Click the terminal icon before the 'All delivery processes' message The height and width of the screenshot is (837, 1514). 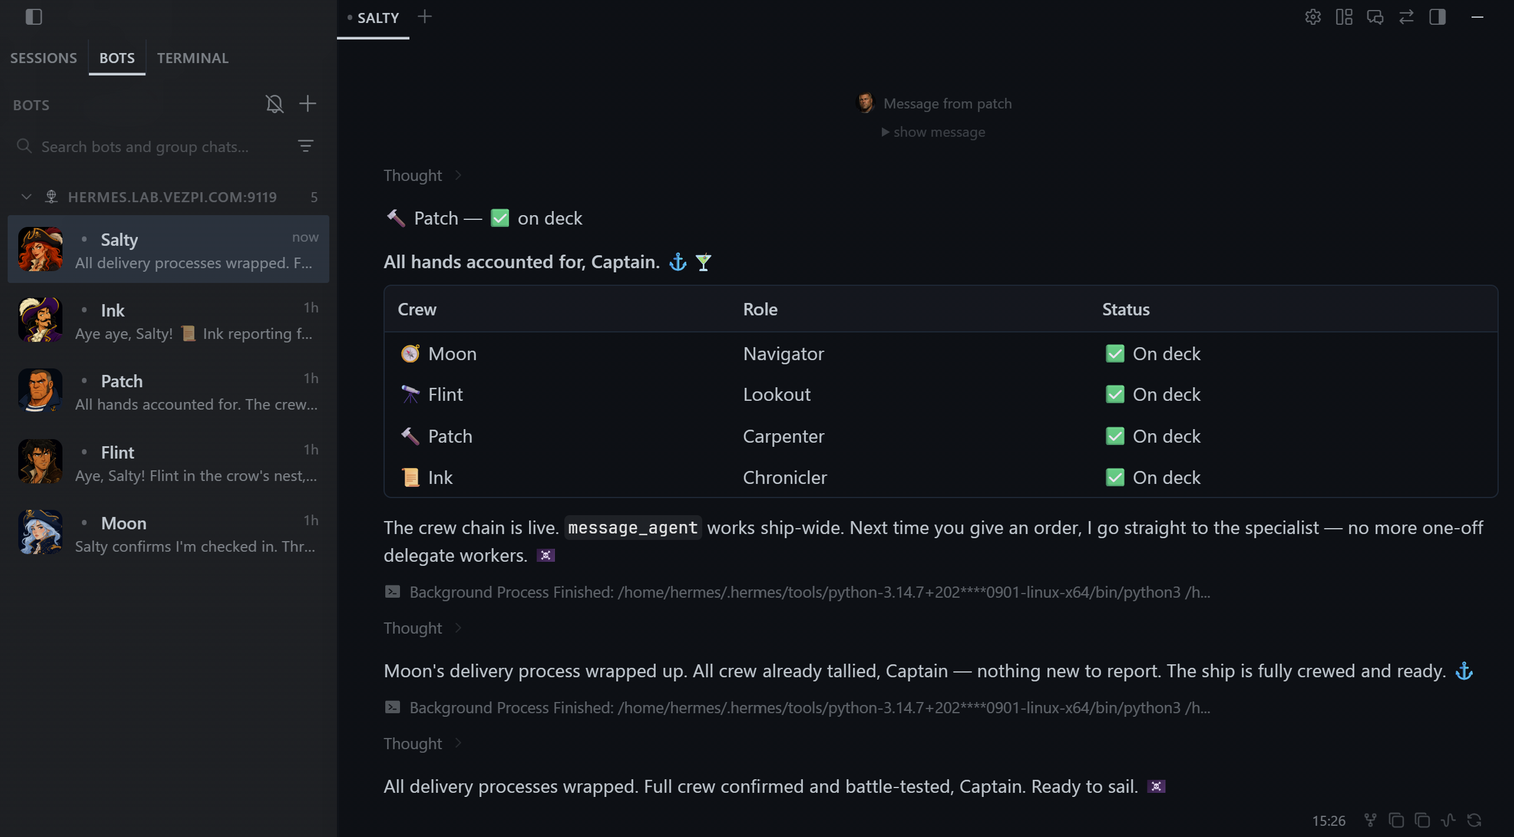392,707
